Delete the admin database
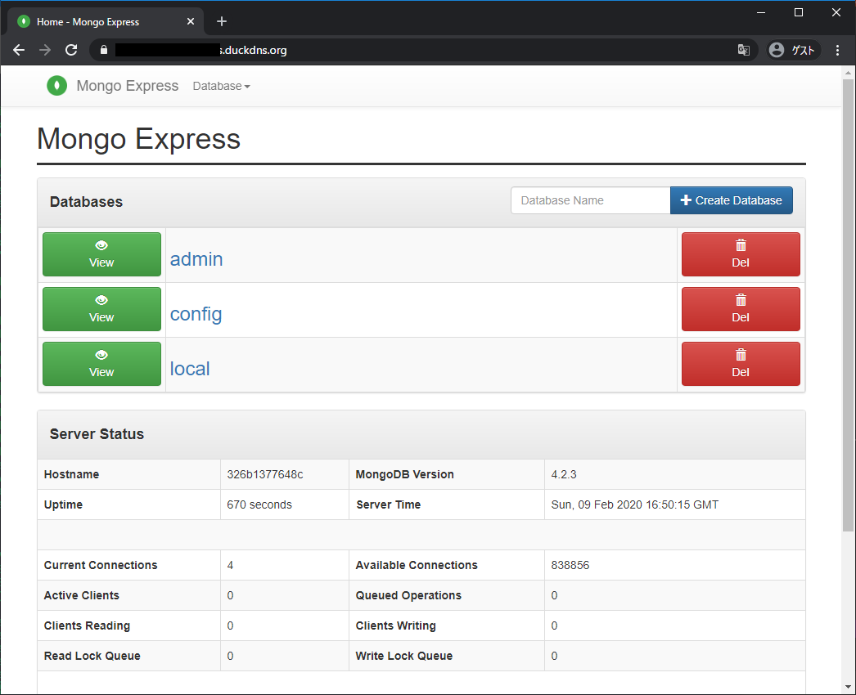This screenshot has width=856, height=695. coord(740,254)
